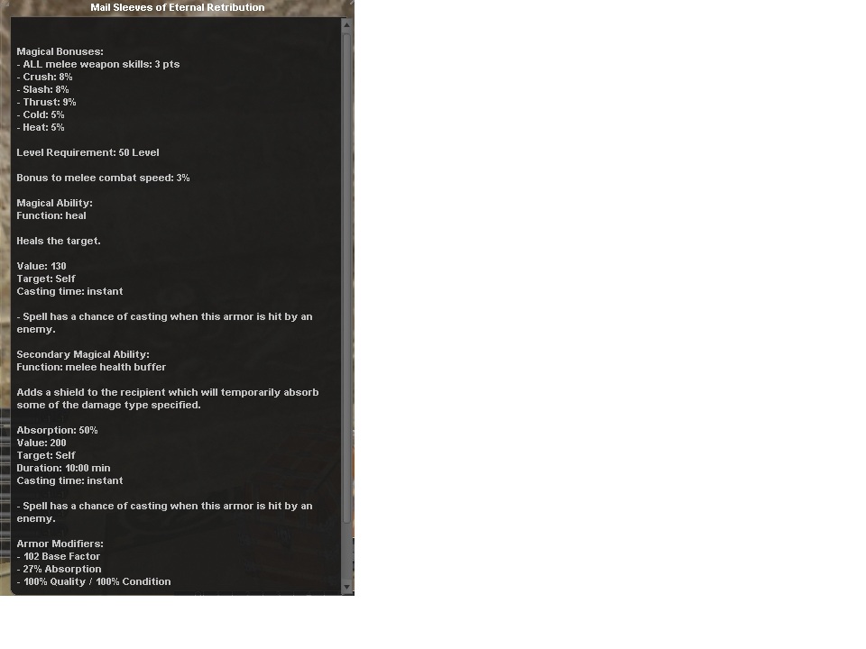
Task: Click the 100% Quality / 100% Condition line
Action: click(94, 581)
